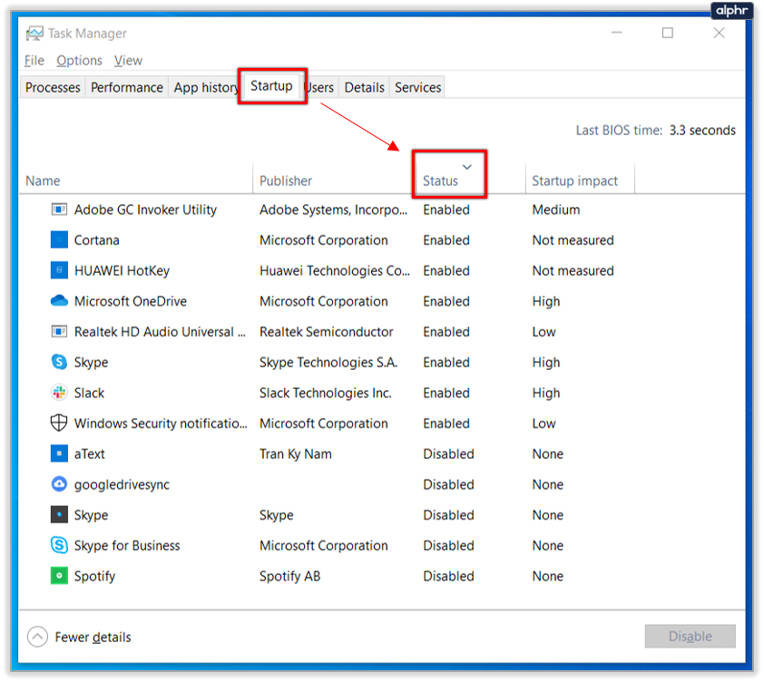Click the Slack app icon
This screenshot has height=682, width=764.
[x=59, y=393]
